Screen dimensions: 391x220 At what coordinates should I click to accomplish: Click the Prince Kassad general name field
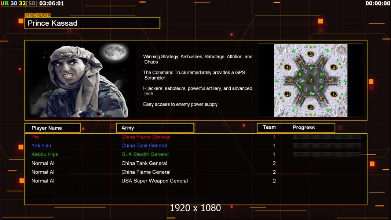(92, 23)
